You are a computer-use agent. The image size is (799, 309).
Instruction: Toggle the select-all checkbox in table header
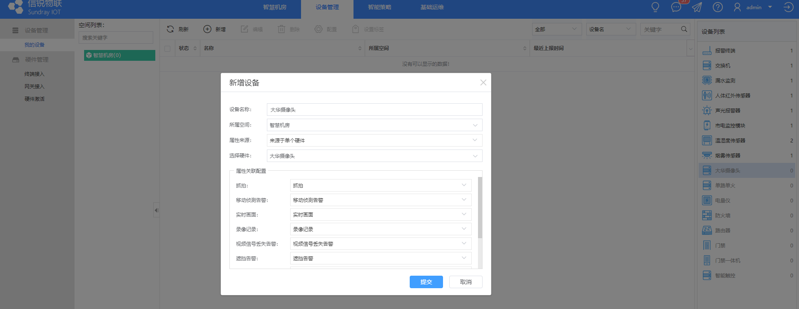(x=167, y=48)
